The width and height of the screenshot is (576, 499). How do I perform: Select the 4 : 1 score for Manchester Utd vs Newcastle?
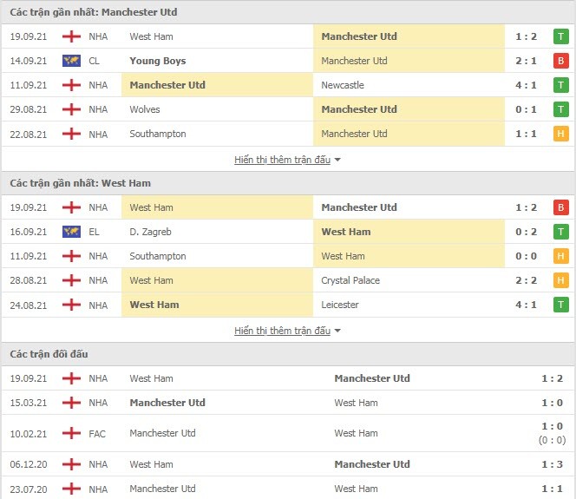coord(526,85)
